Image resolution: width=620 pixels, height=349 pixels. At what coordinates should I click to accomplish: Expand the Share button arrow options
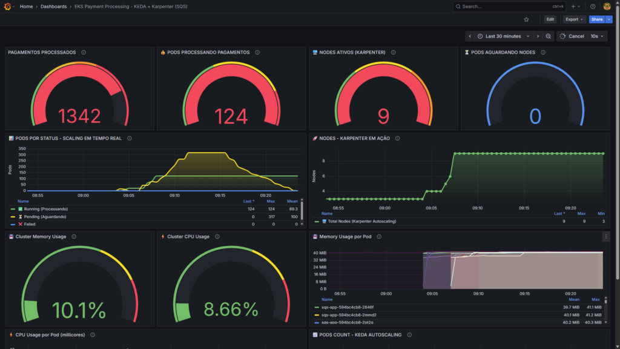(609, 19)
